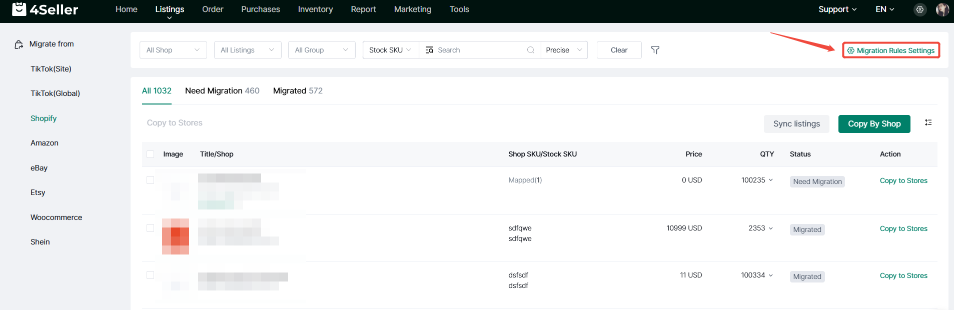Image resolution: width=954 pixels, height=310 pixels.
Task: Click the Copy By Shop button
Action: click(x=874, y=124)
